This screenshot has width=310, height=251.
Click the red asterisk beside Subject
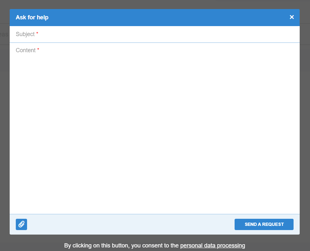pos(37,34)
